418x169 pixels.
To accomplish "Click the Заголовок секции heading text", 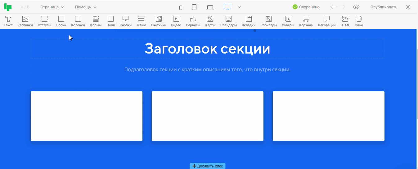I will (x=207, y=49).
